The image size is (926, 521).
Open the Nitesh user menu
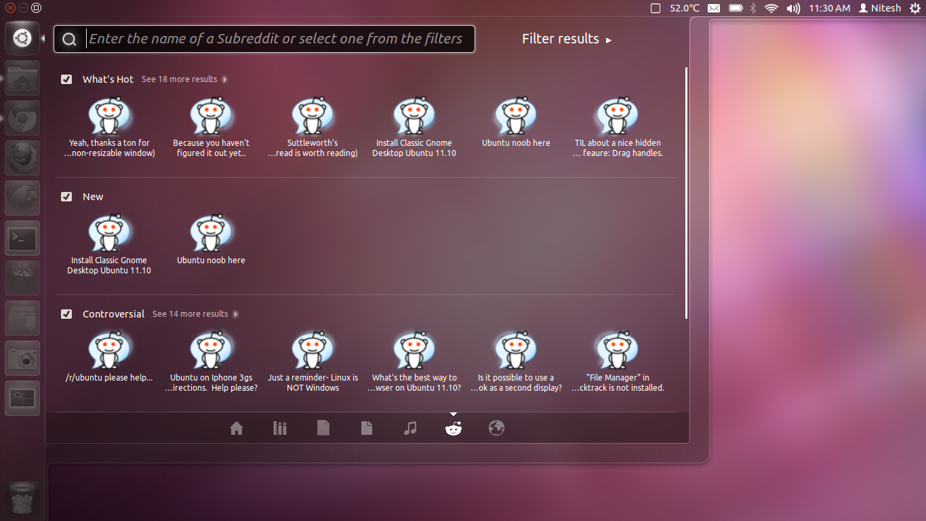tap(879, 7)
